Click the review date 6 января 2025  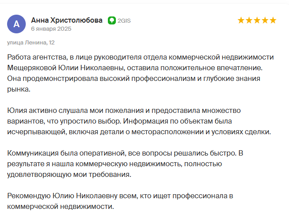click(51, 29)
